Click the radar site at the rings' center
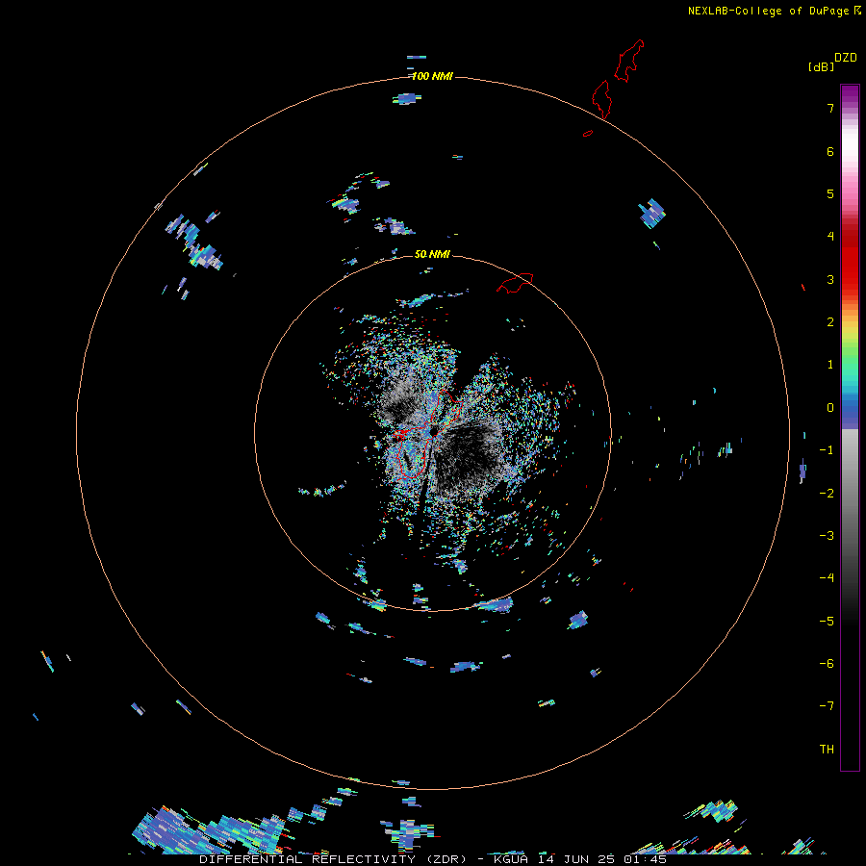866x866 pixels. point(433,431)
